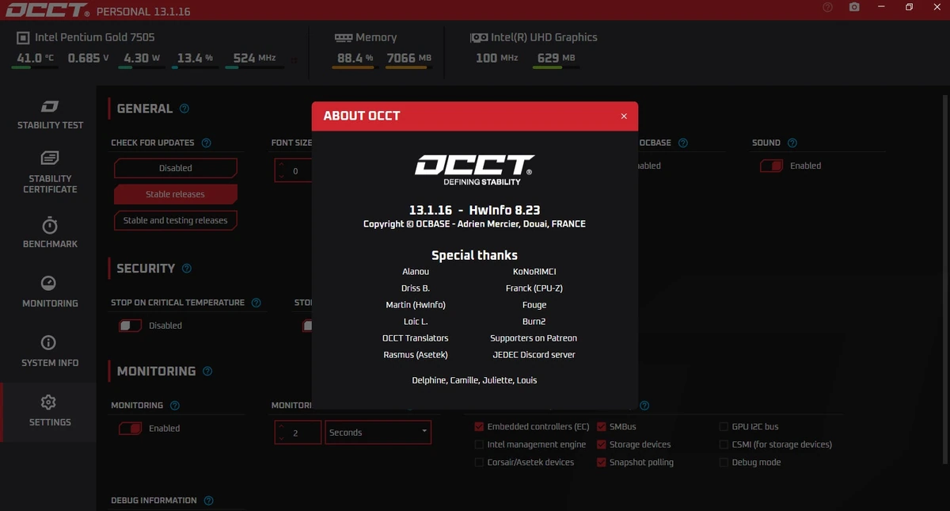Click Franck (CPU-Z) in the thanks list

point(534,288)
